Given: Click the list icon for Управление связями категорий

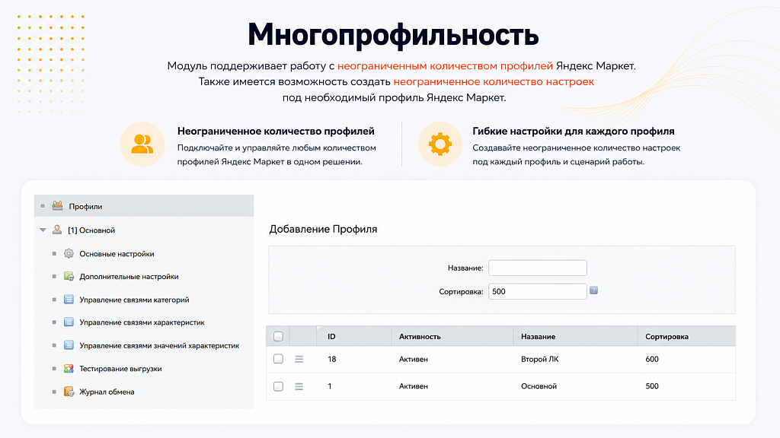Looking at the screenshot, I should (x=69, y=300).
